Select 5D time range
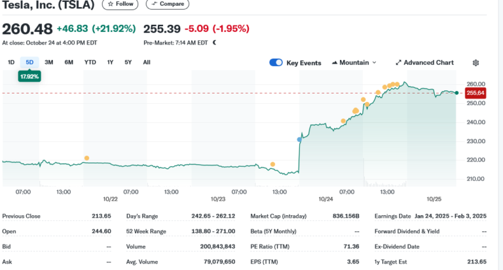This screenshot has height=270, width=503. 29,62
